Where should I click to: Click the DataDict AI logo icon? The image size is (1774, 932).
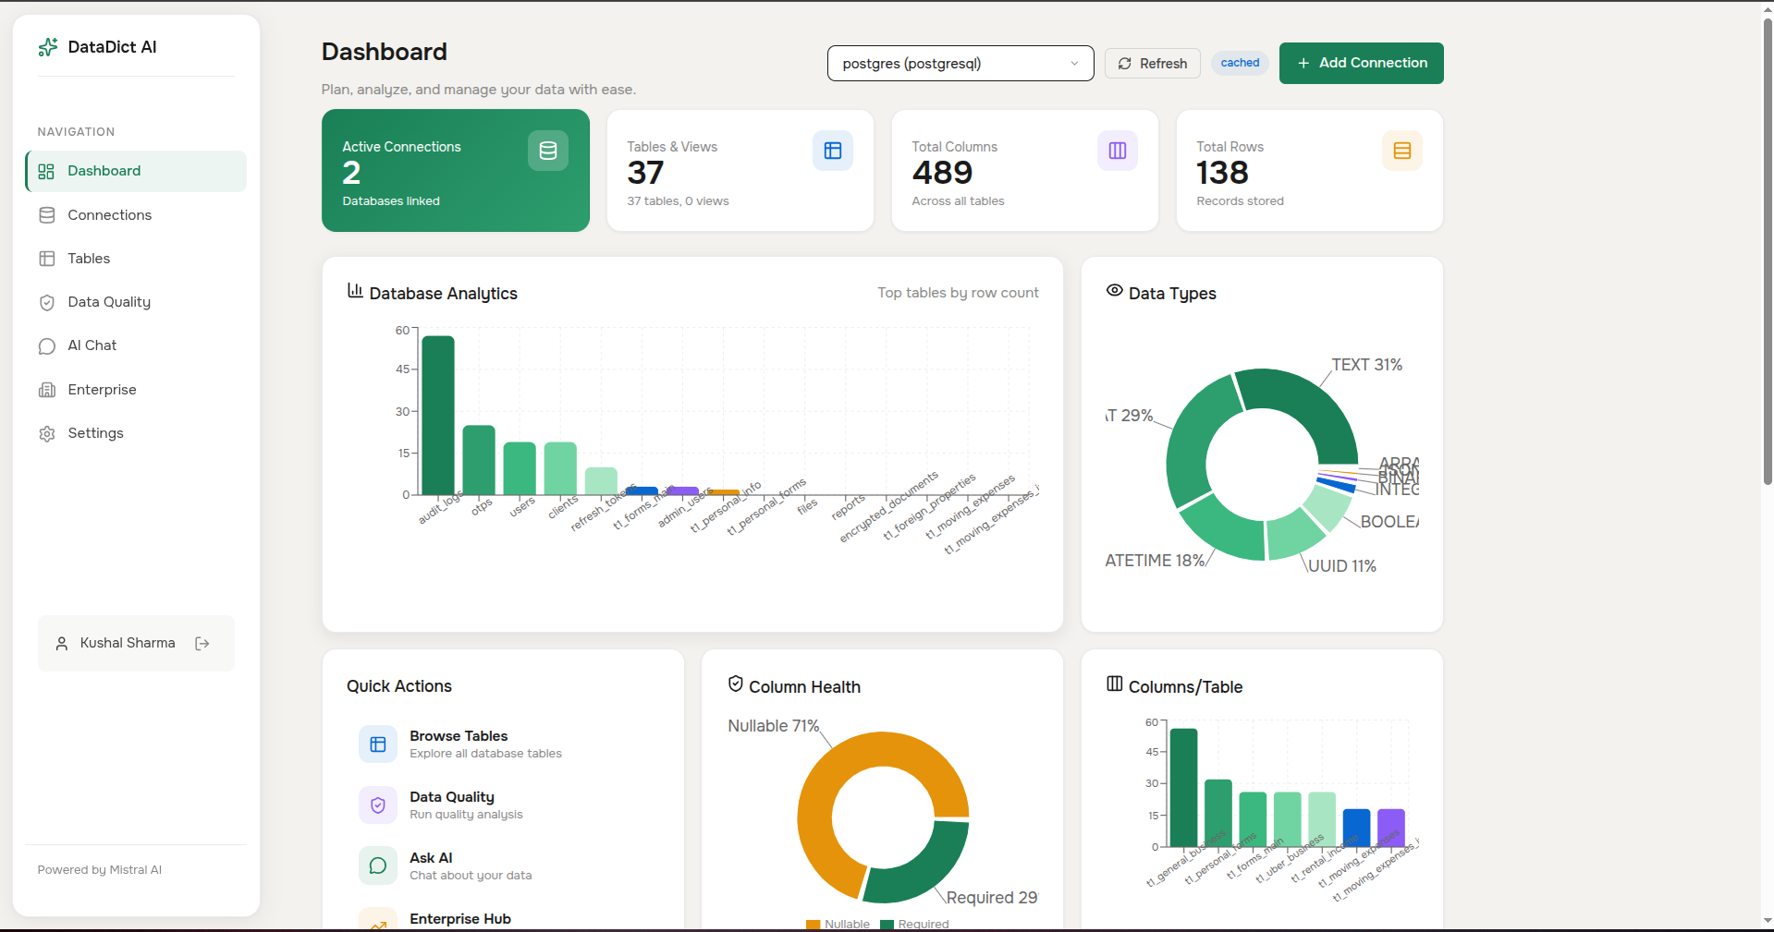[x=47, y=46]
